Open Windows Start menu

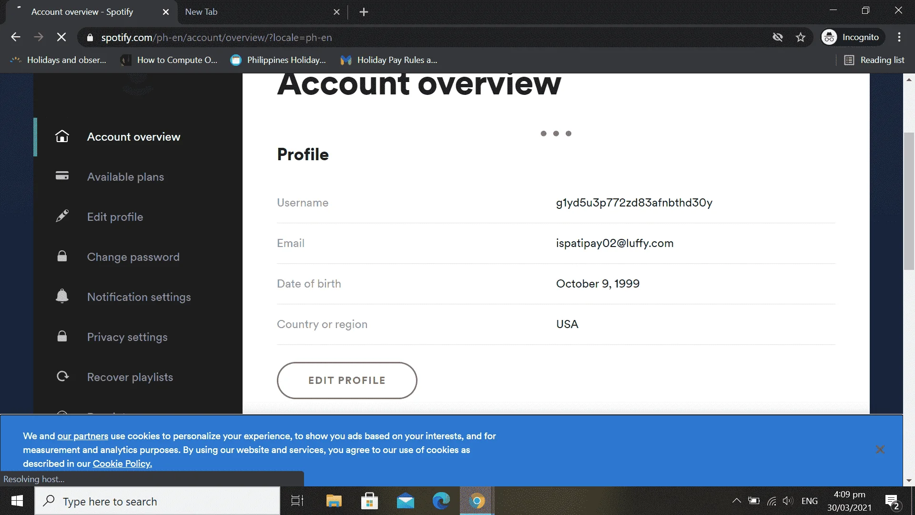tap(17, 501)
